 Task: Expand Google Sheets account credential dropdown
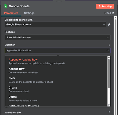click(56, 25)
